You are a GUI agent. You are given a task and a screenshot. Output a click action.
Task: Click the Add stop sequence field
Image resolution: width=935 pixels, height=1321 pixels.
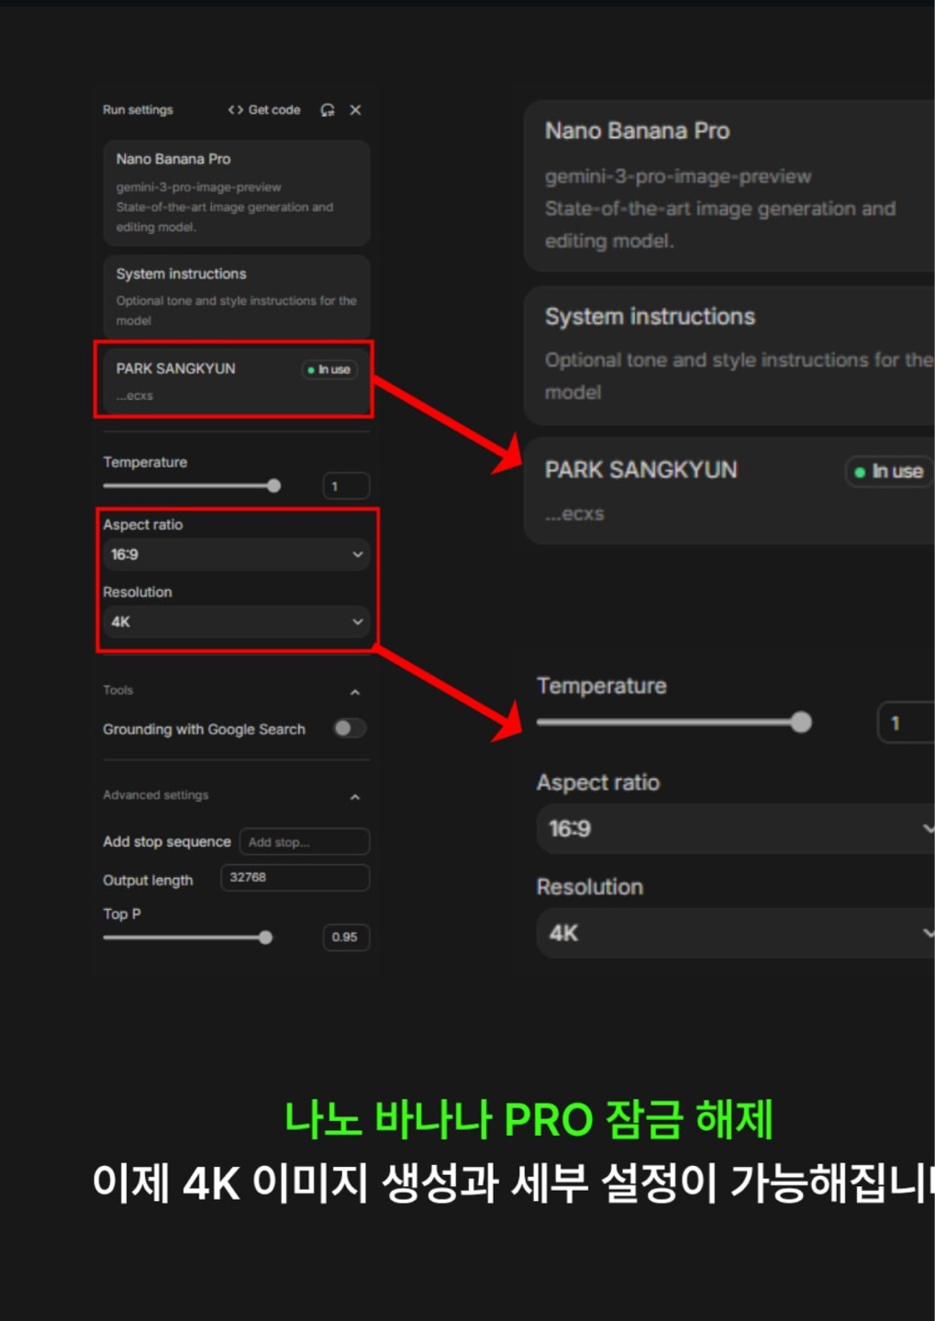(x=305, y=841)
